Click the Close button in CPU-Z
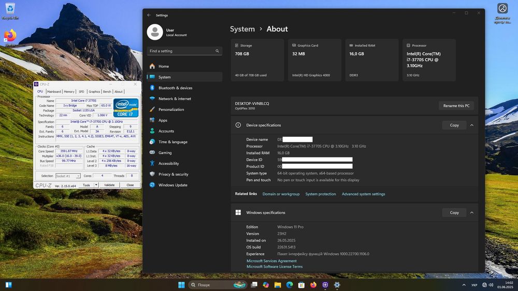Viewport: 518px width, 291px height. [x=130, y=185]
